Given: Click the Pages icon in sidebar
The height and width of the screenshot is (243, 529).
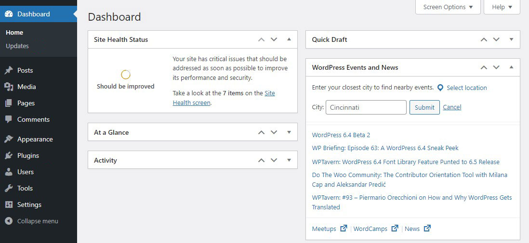Looking at the screenshot, I should point(9,103).
